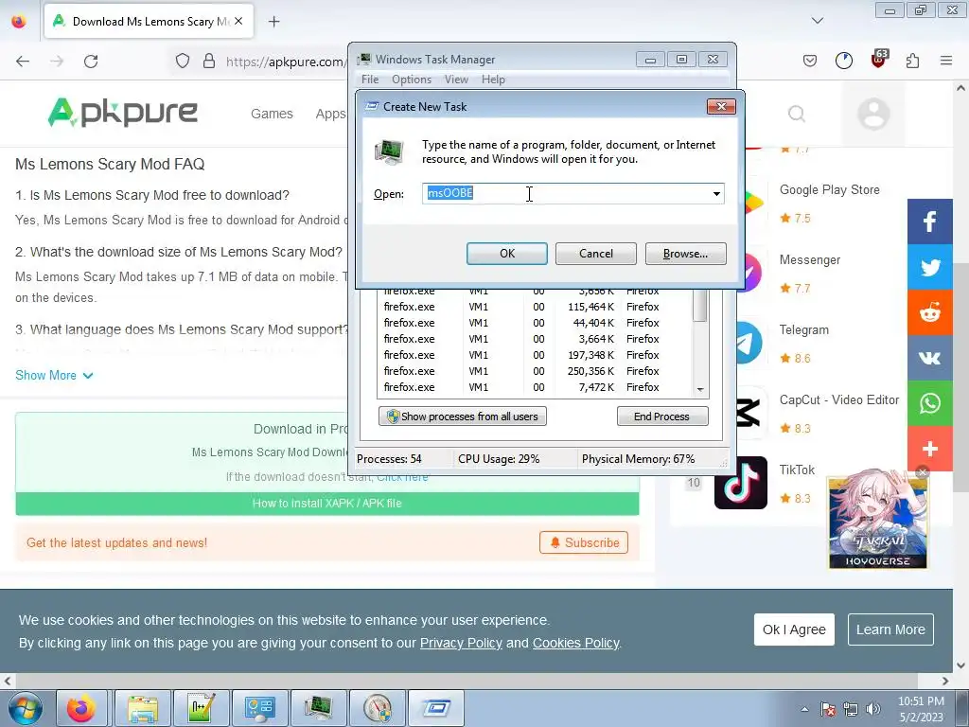Viewport: 969px width, 727px height.
Task: Open the Games navigation item
Action: [272, 114]
